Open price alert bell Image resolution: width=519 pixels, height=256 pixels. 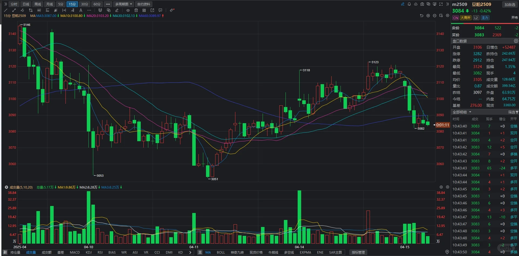[409, 4]
